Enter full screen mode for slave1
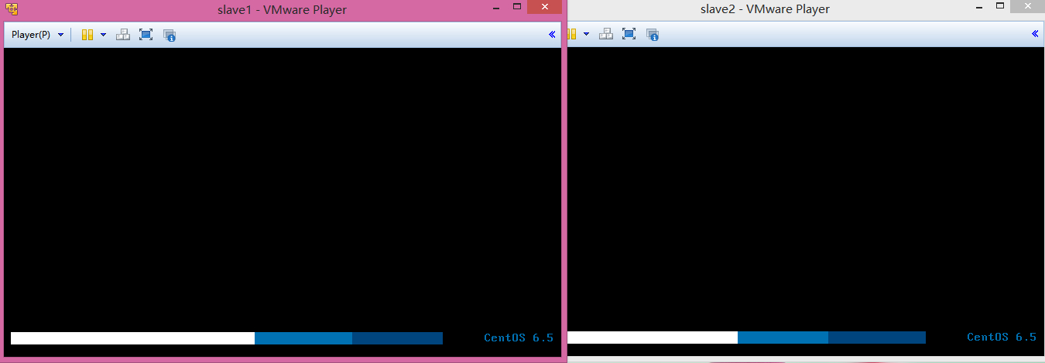This screenshot has height=363, width=1045. point(146,35)
